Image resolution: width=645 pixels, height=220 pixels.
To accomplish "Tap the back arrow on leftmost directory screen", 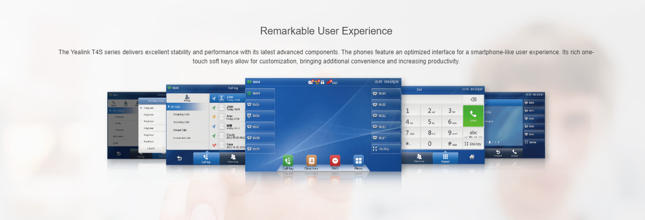I will [x=119, y=153].
